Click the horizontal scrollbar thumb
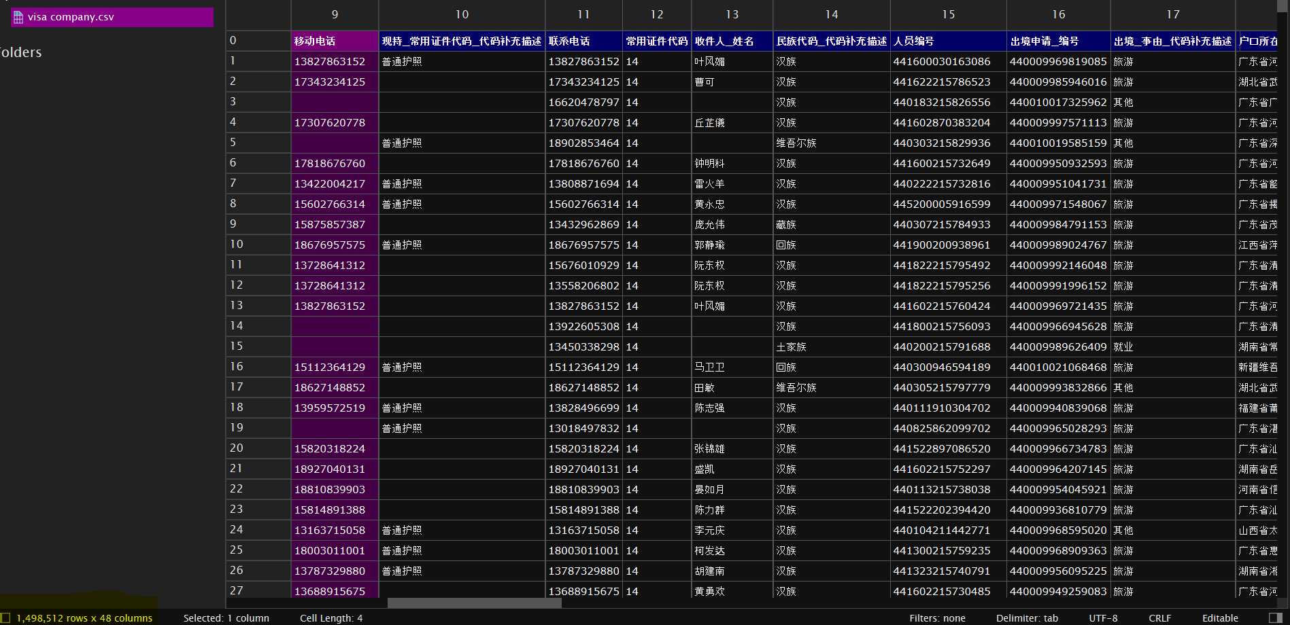 coord(474,603)
